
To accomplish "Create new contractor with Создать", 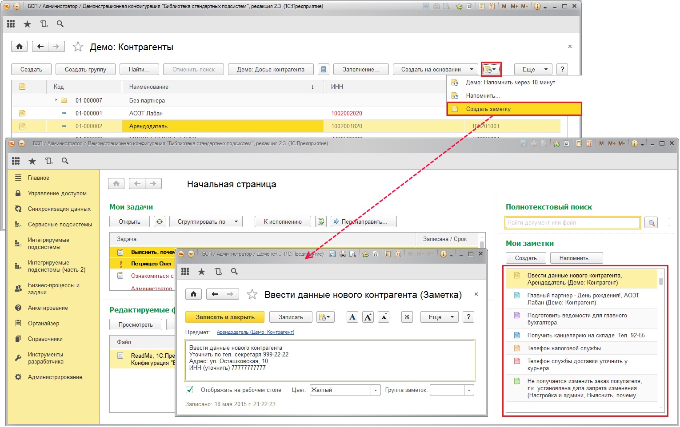I will click(31, 69).
